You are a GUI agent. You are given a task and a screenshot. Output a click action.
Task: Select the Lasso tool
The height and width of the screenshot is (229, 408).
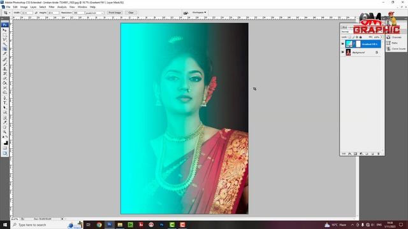click(x=4, y=39)
